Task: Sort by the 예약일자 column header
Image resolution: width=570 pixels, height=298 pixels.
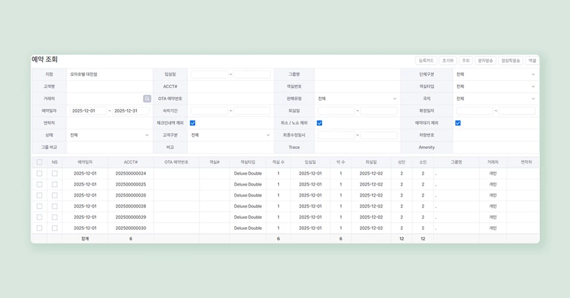Action: click(85, 162)
